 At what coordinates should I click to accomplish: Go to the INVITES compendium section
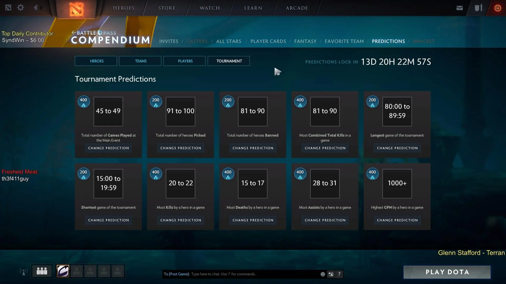pyautogui.click(x=169, y=41)
